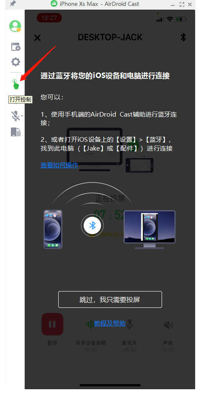Image resolution: width=206 pixels, height=393 pixels.
Task: Enable control with the green hand icon
Action: (15, 84)
